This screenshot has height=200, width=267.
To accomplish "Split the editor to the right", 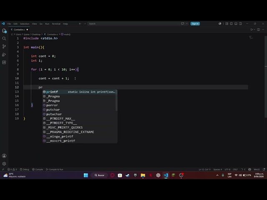I will point(259,30).
